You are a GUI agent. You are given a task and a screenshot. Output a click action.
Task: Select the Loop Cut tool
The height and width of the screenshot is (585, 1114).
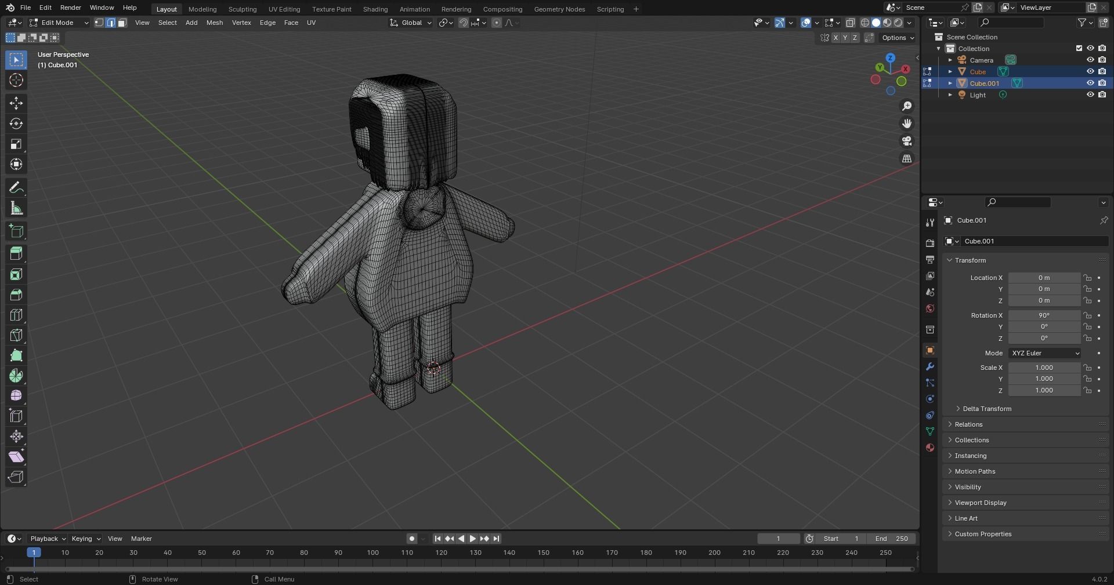coord(16,315)
